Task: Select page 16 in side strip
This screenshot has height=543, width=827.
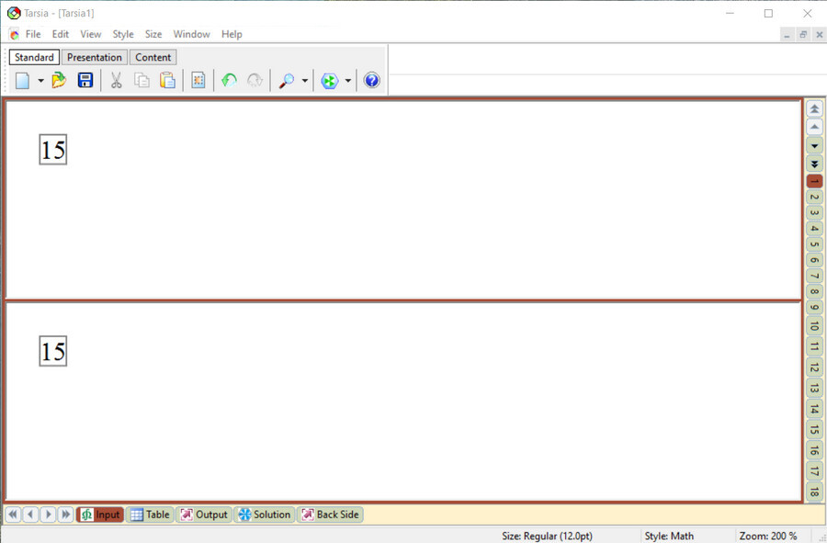Action: 814,451
